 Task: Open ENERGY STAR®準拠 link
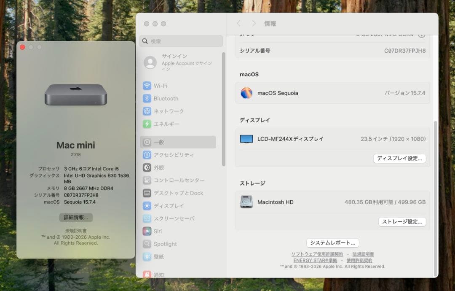pos(315,261)
